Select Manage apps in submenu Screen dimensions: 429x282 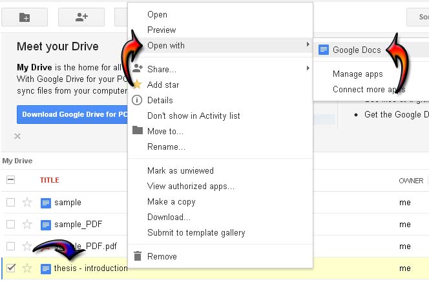tap(371, 74)
